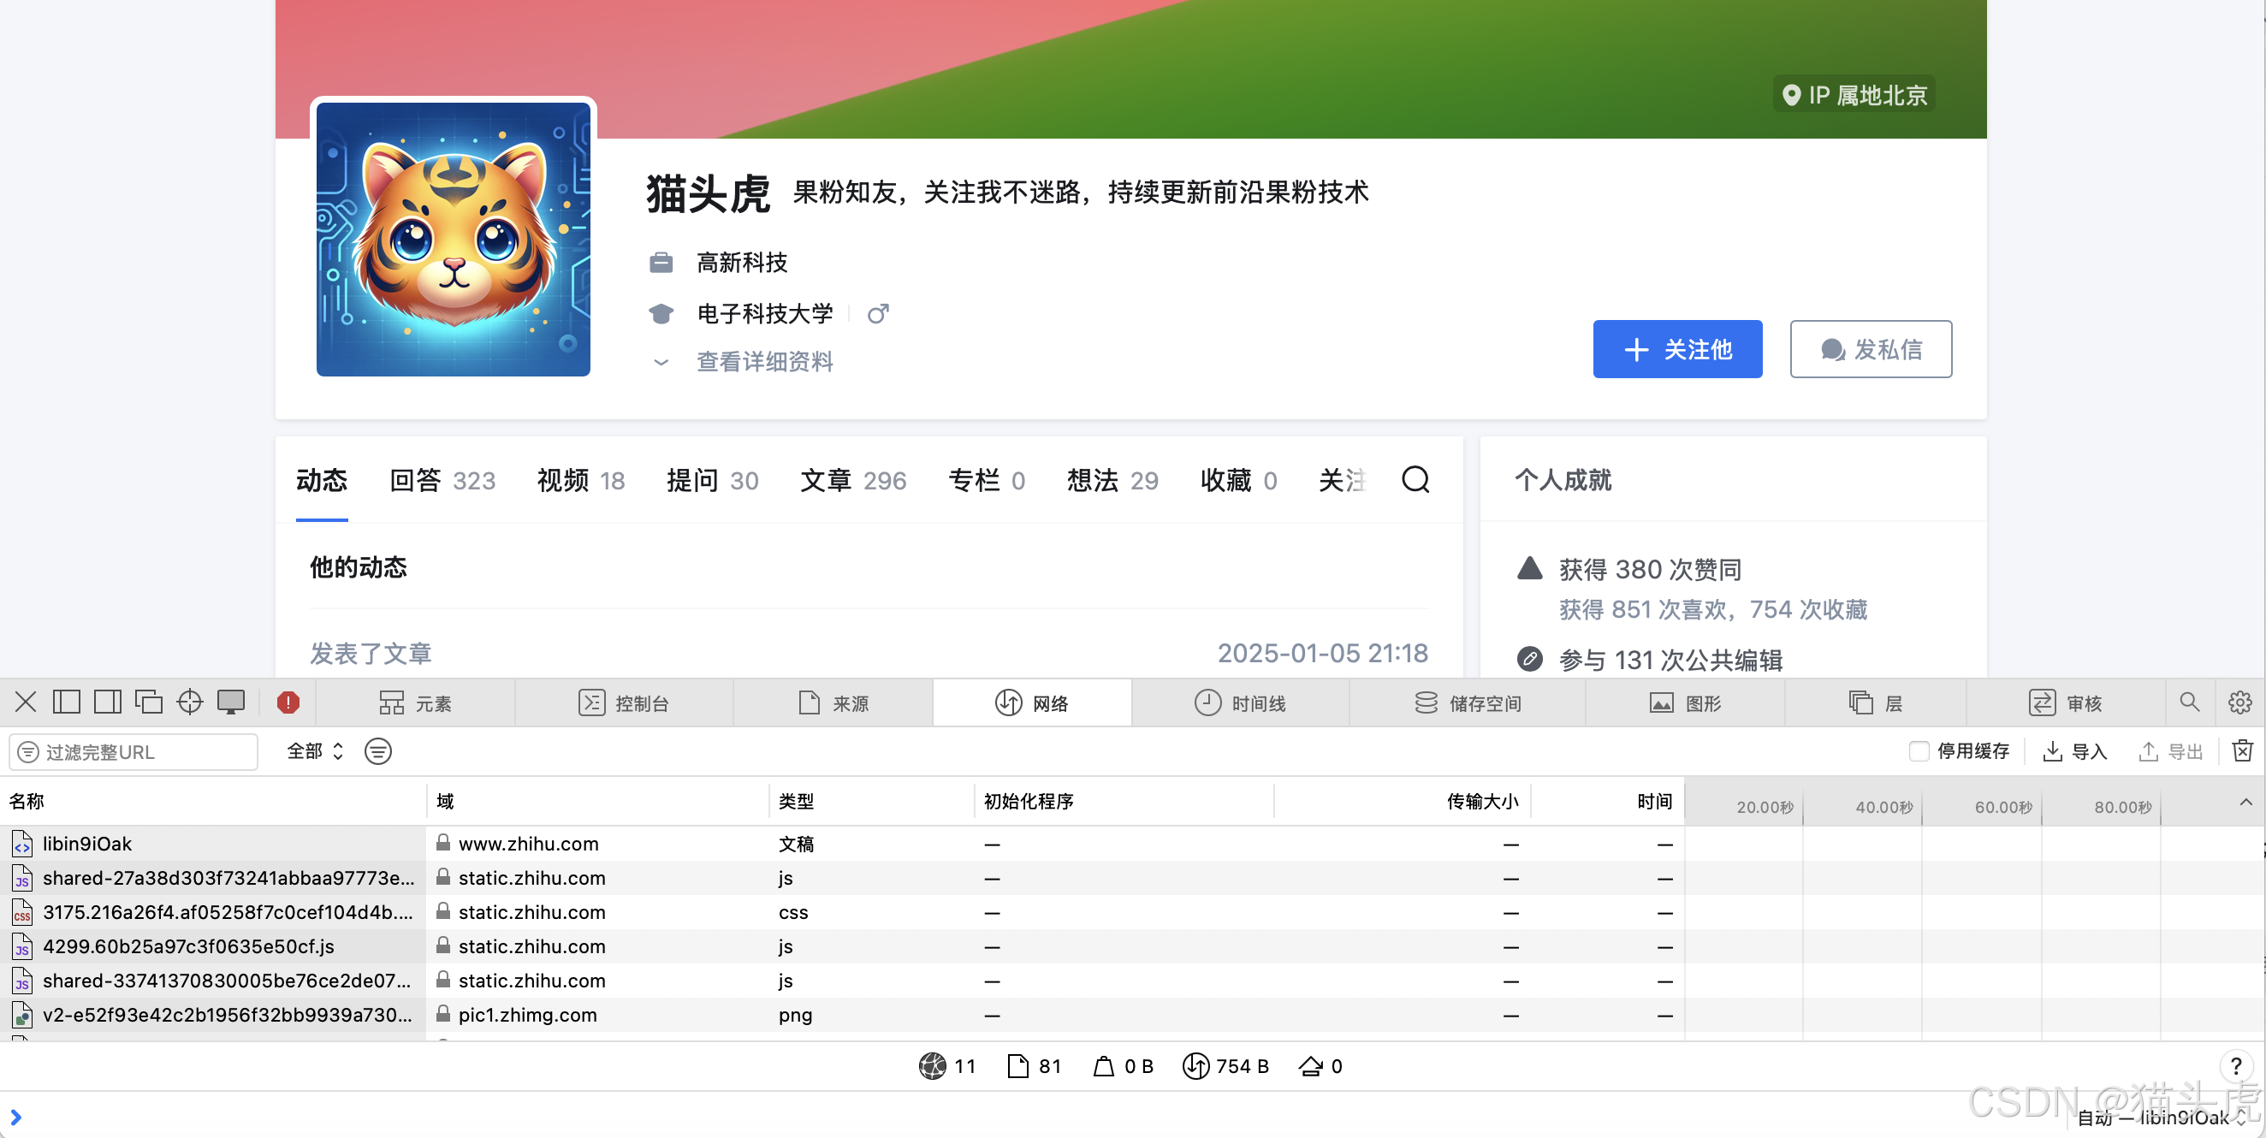This screenshot has width=2266, height=1138.
Task: Click the red error badge icon
Action: pos(287,702)
